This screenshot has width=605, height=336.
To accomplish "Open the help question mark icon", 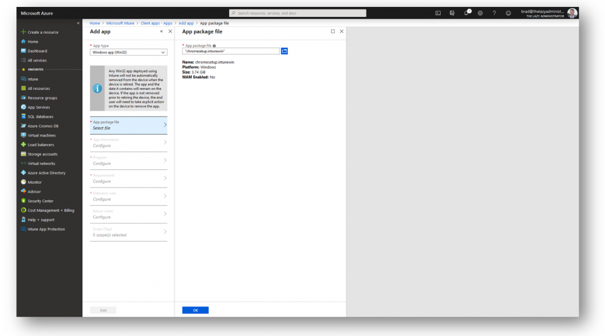I will (494, 13).
